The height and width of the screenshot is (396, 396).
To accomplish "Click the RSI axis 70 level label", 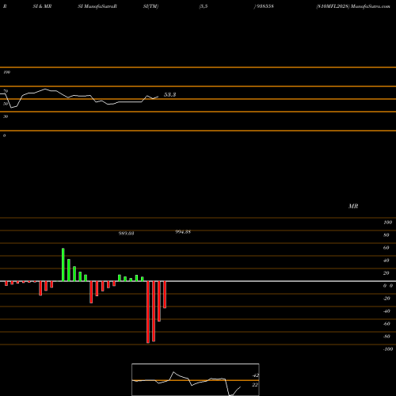I will (6, 91).
